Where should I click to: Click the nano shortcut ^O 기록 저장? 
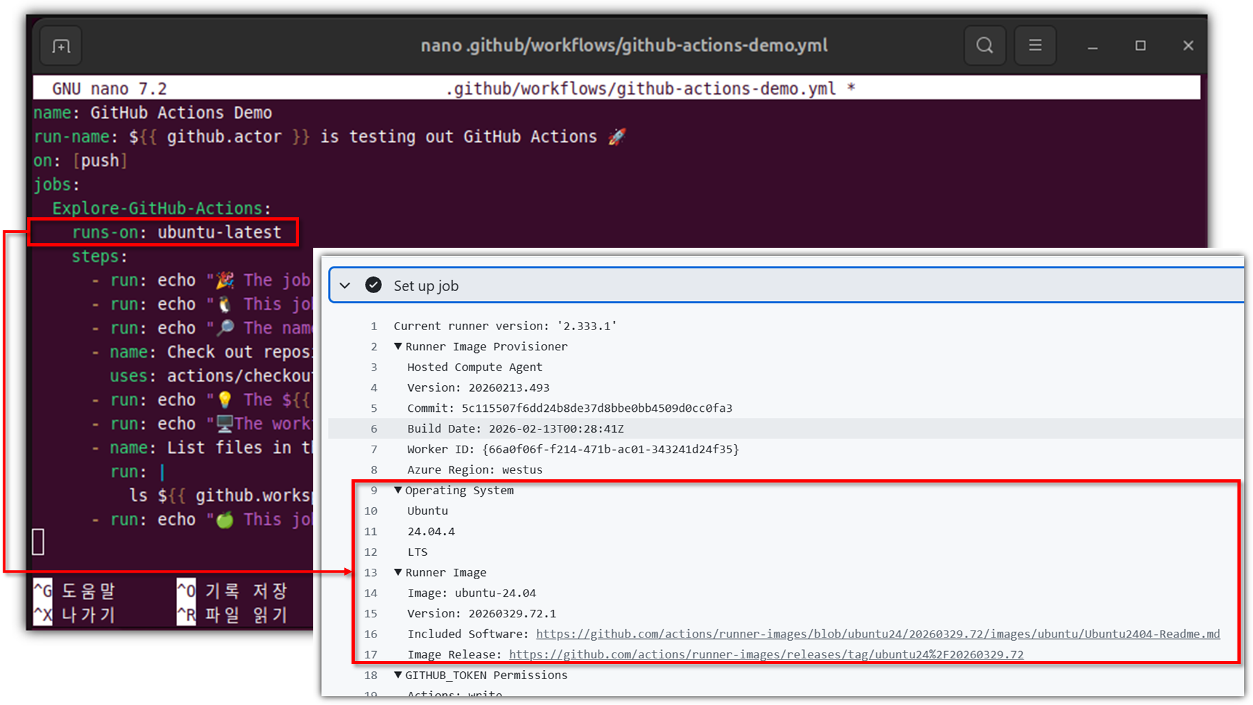(x=232, y=591)
